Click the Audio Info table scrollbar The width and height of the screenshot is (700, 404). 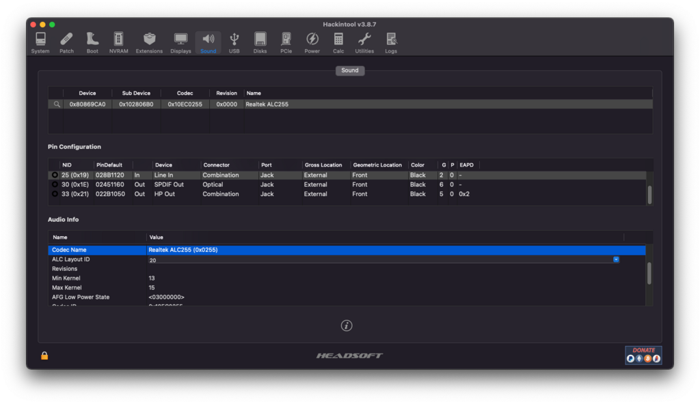click(649, 273)
